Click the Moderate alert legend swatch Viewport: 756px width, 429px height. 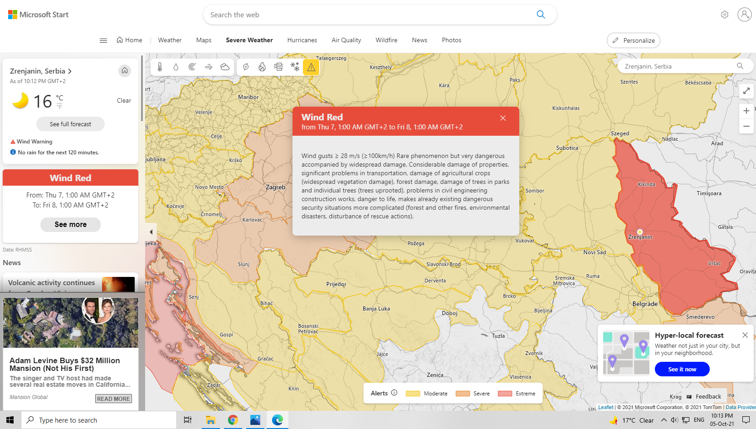pyautogui.click(x=413, y=394)
